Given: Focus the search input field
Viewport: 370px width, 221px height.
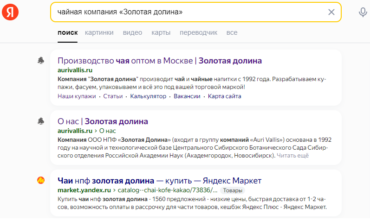Looking at the screenshot, I should (x=189, y=12).
